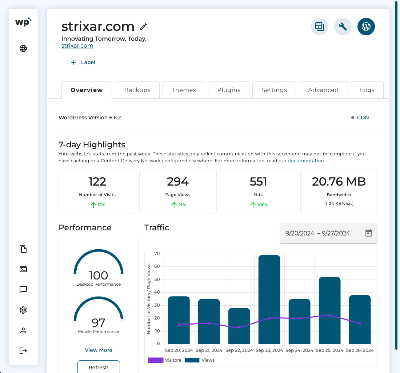Screen dimensions: 400x373
Task: Click View More under Performance
Action: coord(99,350)
